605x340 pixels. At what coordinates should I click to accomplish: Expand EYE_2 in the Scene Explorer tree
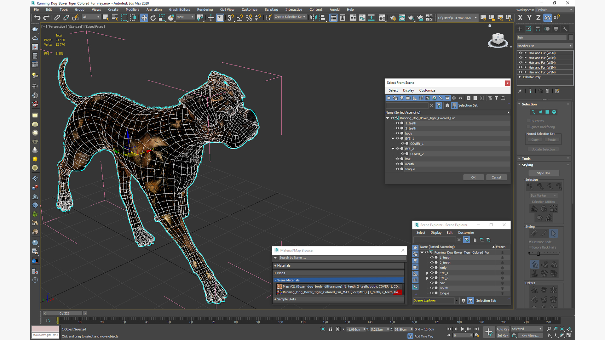(427, 278)
